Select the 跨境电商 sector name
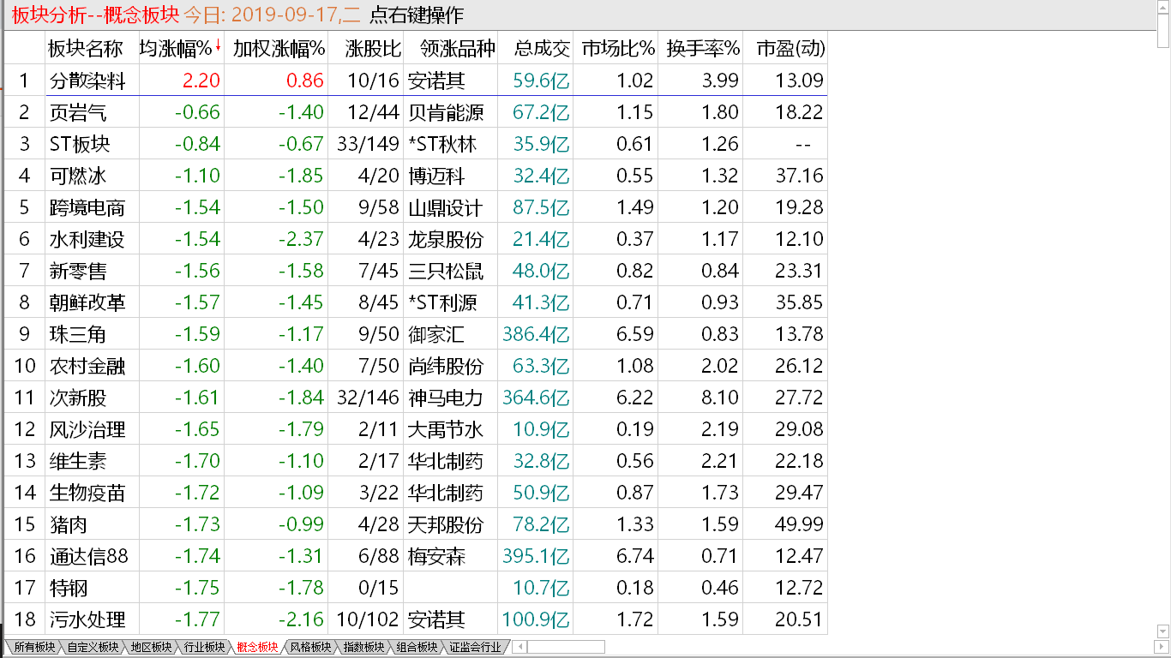Screen dimensions: 1171x658 tap(86, 207)
